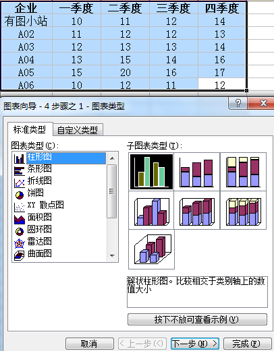Screen dimensions: 274x351
Task: Select the 面积图 area chart icon
Action: click(x=20, y=220)
